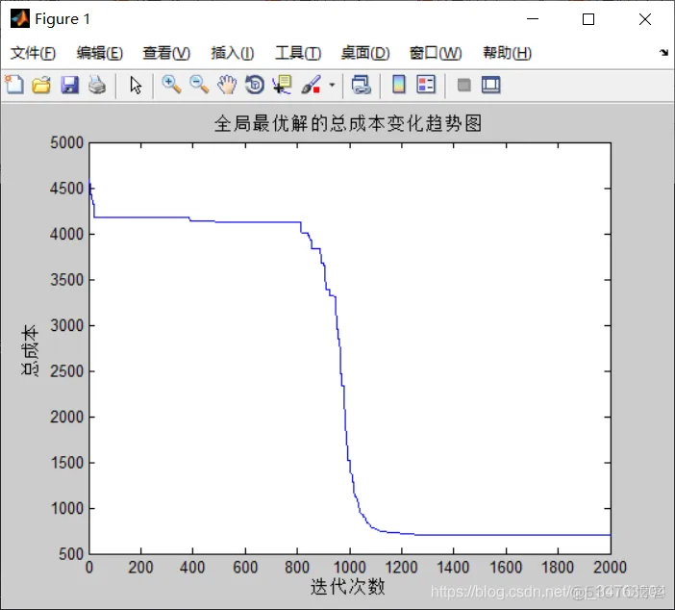Turn on the Data Cursor tool
The image size is (675, 610).
pyautogui.click(x=283, y=85)
